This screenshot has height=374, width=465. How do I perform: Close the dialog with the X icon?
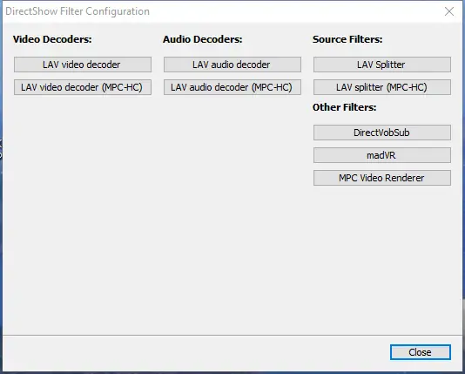click(x=449, y=11)
